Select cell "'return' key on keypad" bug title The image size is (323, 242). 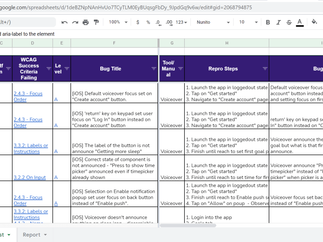[114, 116]
